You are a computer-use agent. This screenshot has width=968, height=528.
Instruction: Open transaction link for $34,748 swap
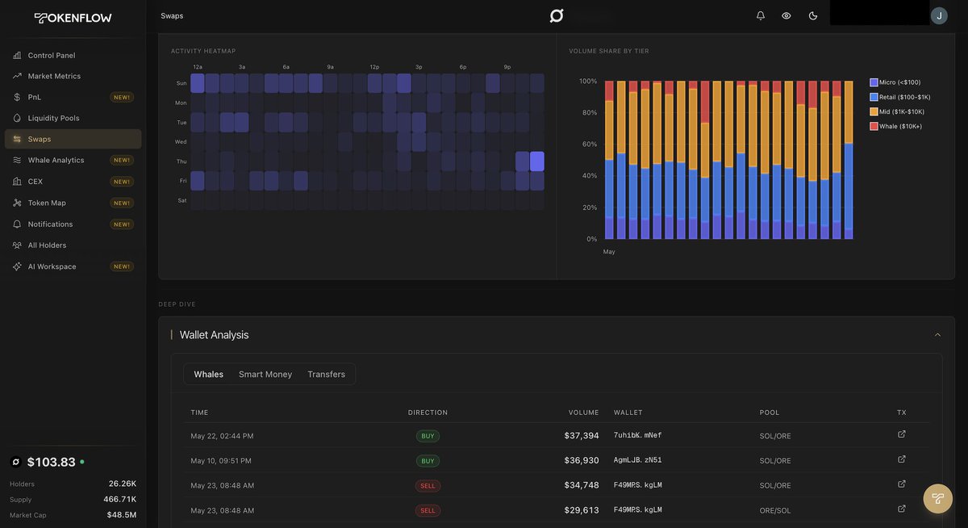902,484
